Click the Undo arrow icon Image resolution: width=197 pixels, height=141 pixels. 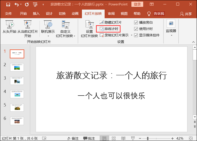click(16, 5)
